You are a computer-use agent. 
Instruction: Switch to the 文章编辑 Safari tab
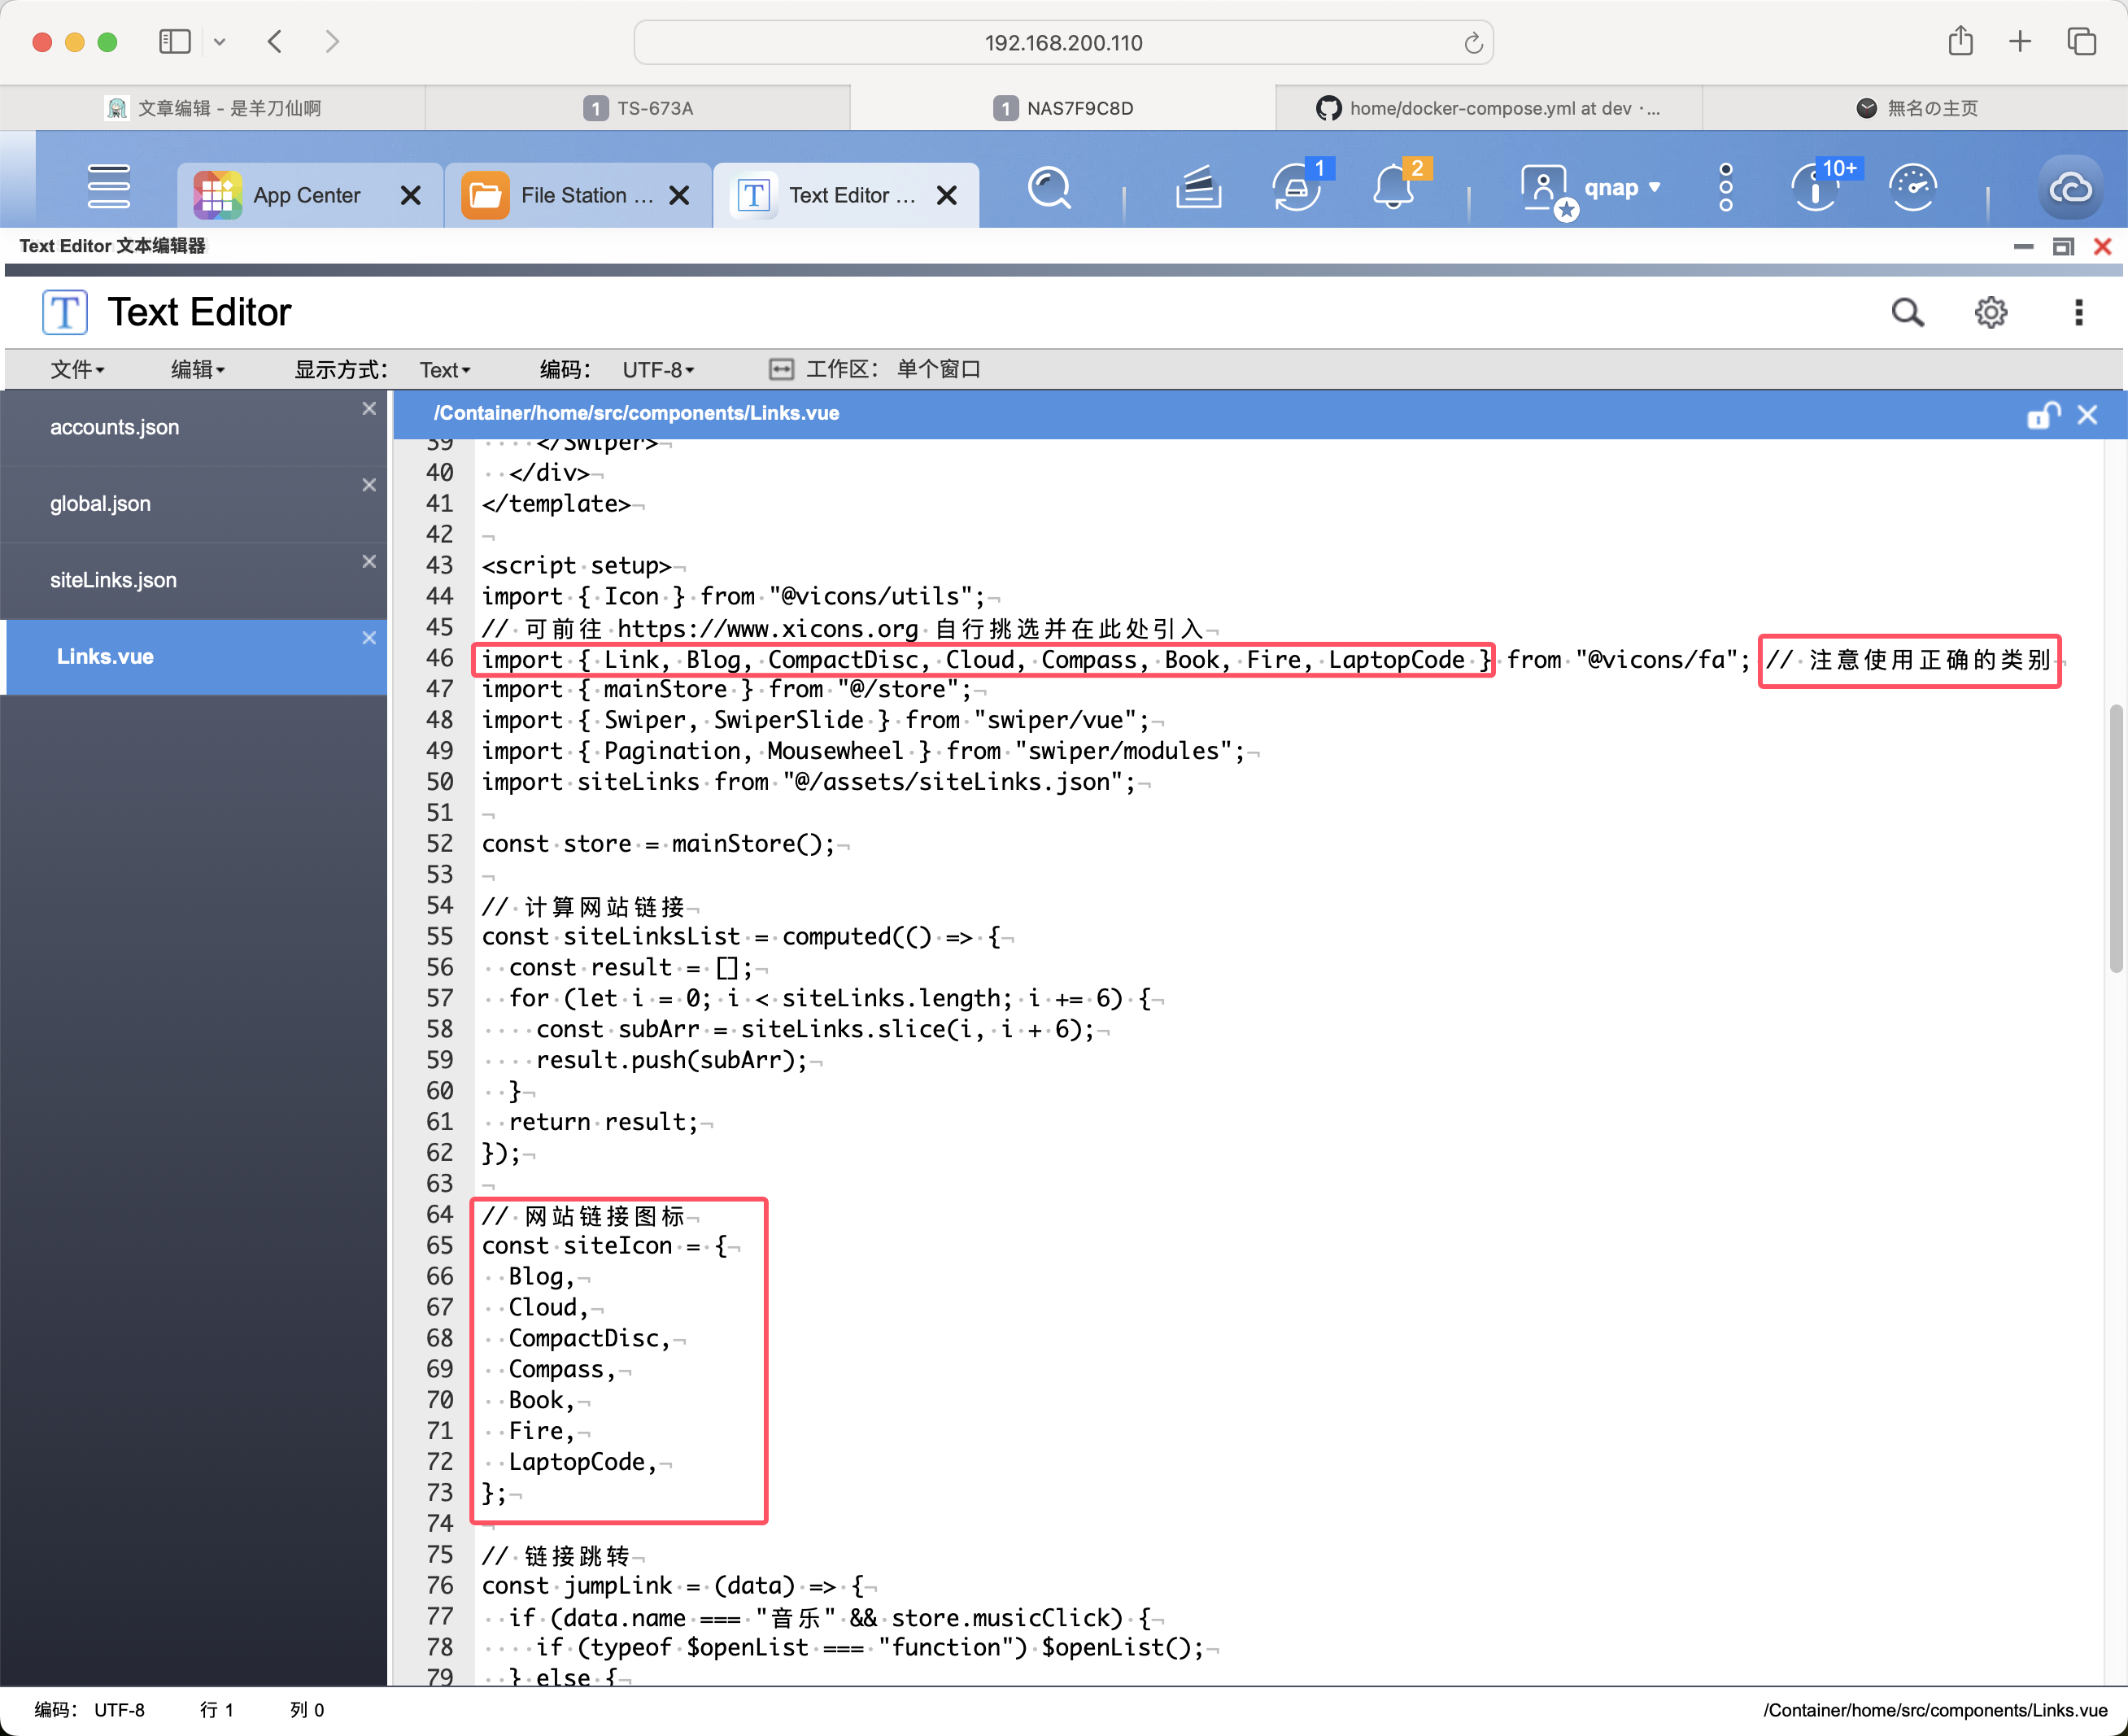click(x=212, y=108)
